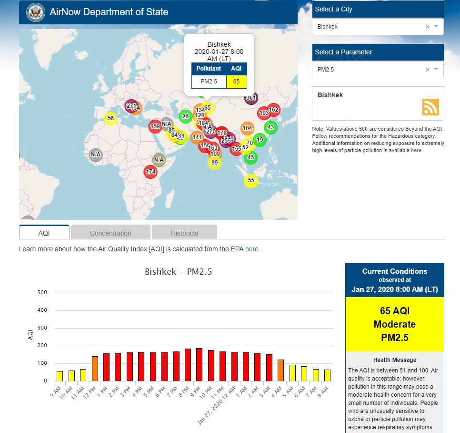Select the yellow map marker showing 55
Viewport: 460px width, 433px height.
(x=251, y=181)
